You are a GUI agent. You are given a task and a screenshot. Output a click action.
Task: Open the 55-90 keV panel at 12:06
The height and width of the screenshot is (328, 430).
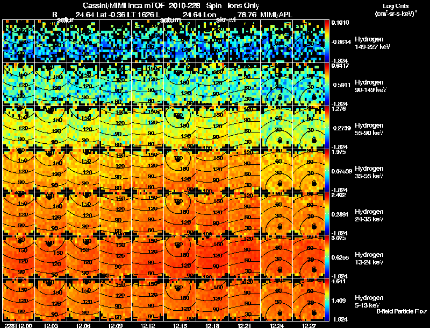click(x=83, y=128)
